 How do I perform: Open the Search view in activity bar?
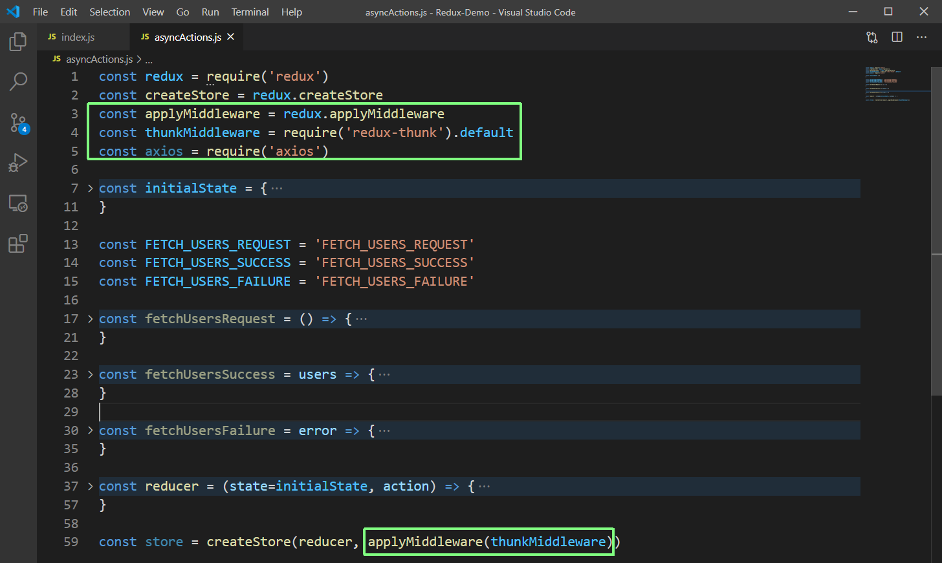pyautogui.click(x=18, y=81)
